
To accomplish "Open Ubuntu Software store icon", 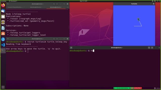I will 3,33.
